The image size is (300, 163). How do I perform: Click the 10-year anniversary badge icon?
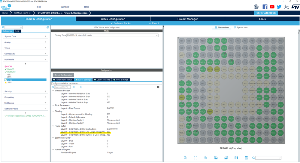256,7
